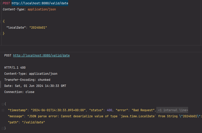The image size is (202, 133).
Task: Click the "localDate" key in request body
Action: click(16, 28)
